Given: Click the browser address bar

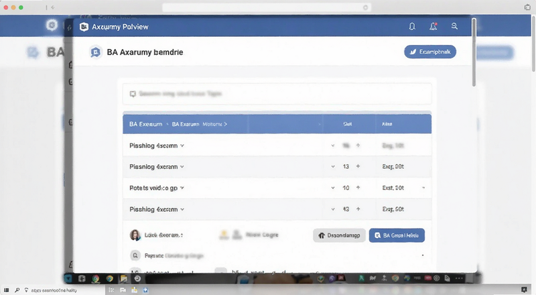Looking at the screenshot, I should pos(267,7).
